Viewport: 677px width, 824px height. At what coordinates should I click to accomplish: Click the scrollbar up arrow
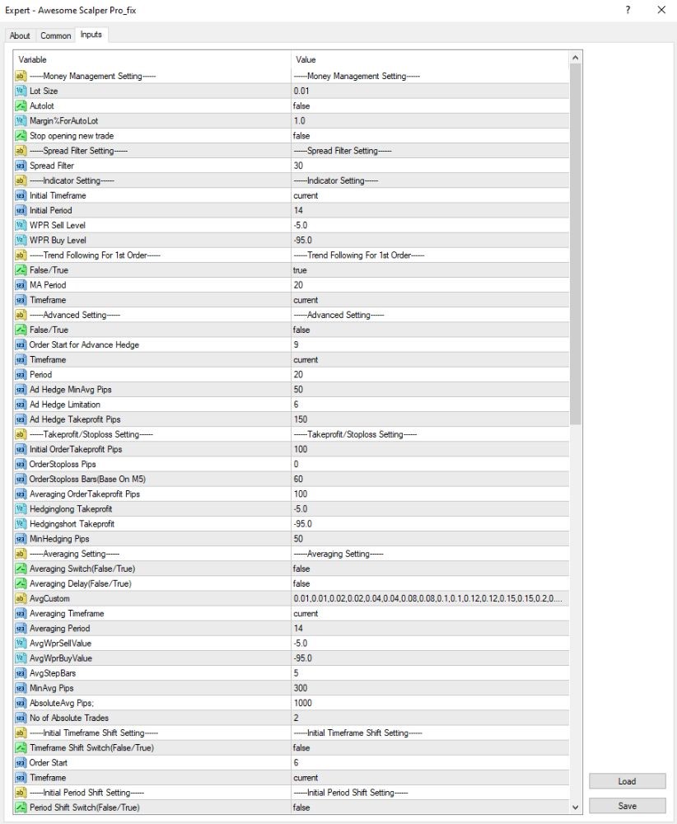click(575, 58)
